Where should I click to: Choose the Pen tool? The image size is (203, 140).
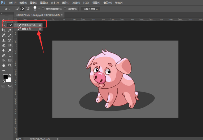click(x=3, y=55)
